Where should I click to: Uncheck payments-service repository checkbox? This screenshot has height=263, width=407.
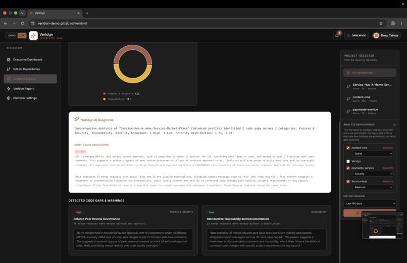(348, 168)
